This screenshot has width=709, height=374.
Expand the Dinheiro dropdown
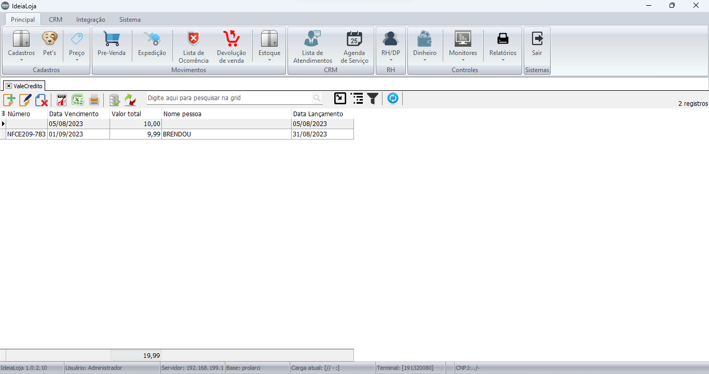coord(425,47)
